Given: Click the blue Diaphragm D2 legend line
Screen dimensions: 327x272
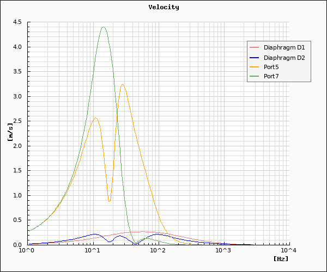Looking at the screenshot, I should tap(255, 58).
